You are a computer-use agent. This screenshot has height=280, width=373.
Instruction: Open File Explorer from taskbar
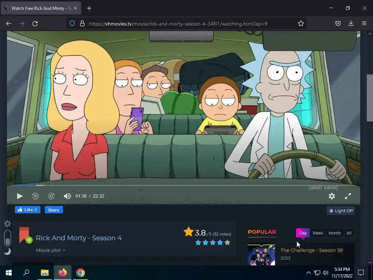(44, 273)
